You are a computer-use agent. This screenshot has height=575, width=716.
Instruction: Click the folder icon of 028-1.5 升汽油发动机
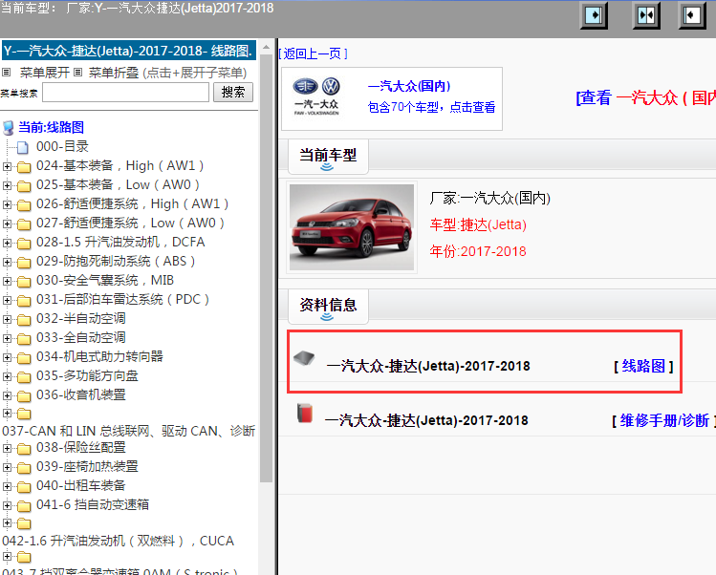(24, 243)
